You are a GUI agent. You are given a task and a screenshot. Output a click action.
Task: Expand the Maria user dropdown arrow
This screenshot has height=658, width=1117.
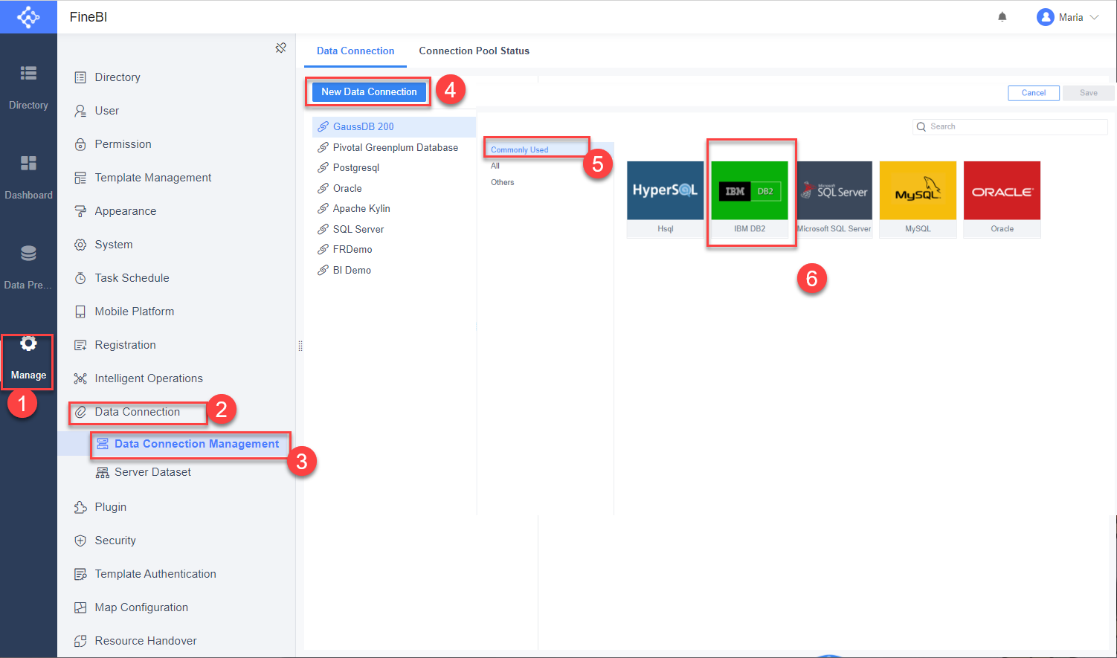pos(1094,17)
